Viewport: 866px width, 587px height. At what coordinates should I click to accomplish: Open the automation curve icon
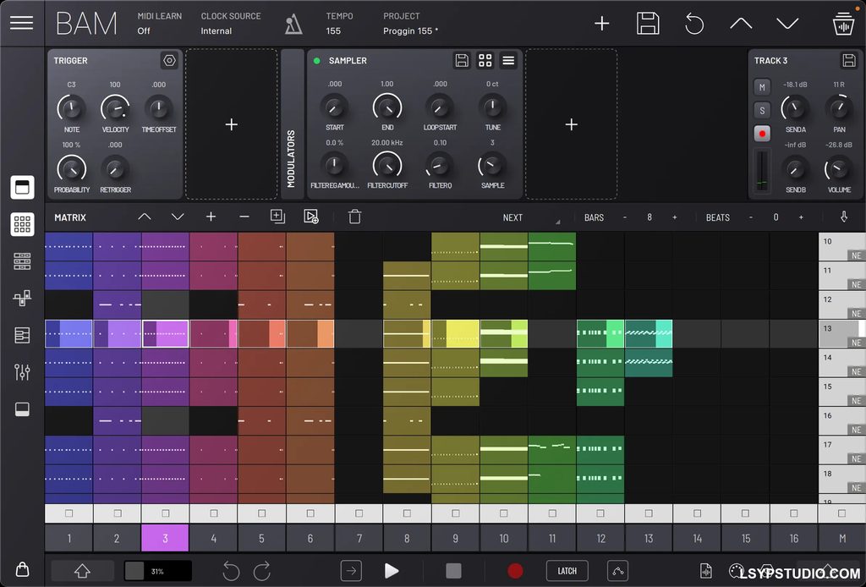(x=617, y=570)
